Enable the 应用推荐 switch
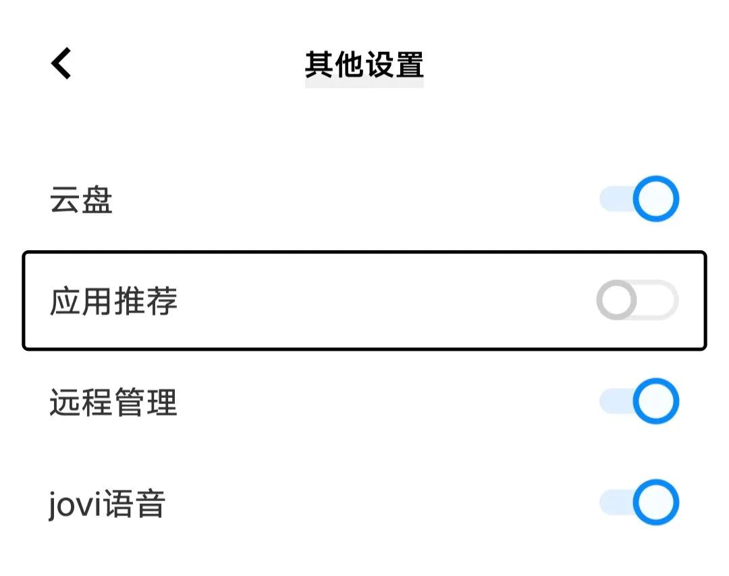Viewport: 729px width, 576px height. (x=637, y=301)
